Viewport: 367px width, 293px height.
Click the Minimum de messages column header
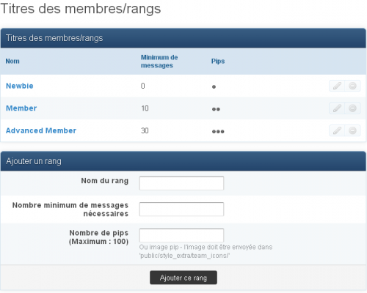point(159,62)
